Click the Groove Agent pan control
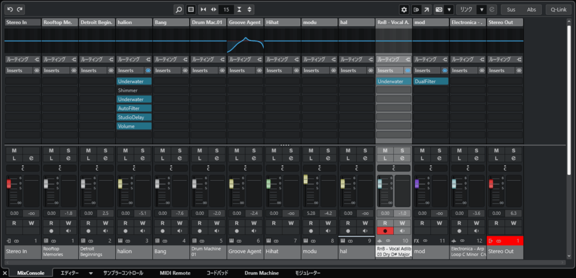The width and height of the screenshot is (576, 278). 245,168
